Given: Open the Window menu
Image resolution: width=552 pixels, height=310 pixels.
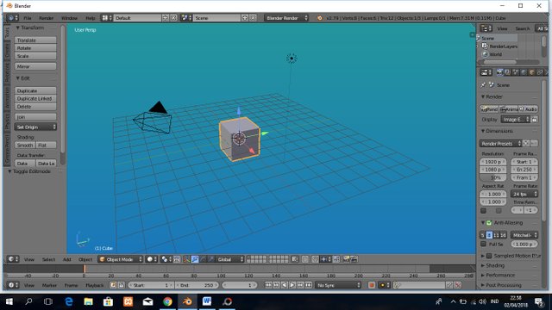Looking at the screenshot, I should pyautogui.click(x=69, y=18).
